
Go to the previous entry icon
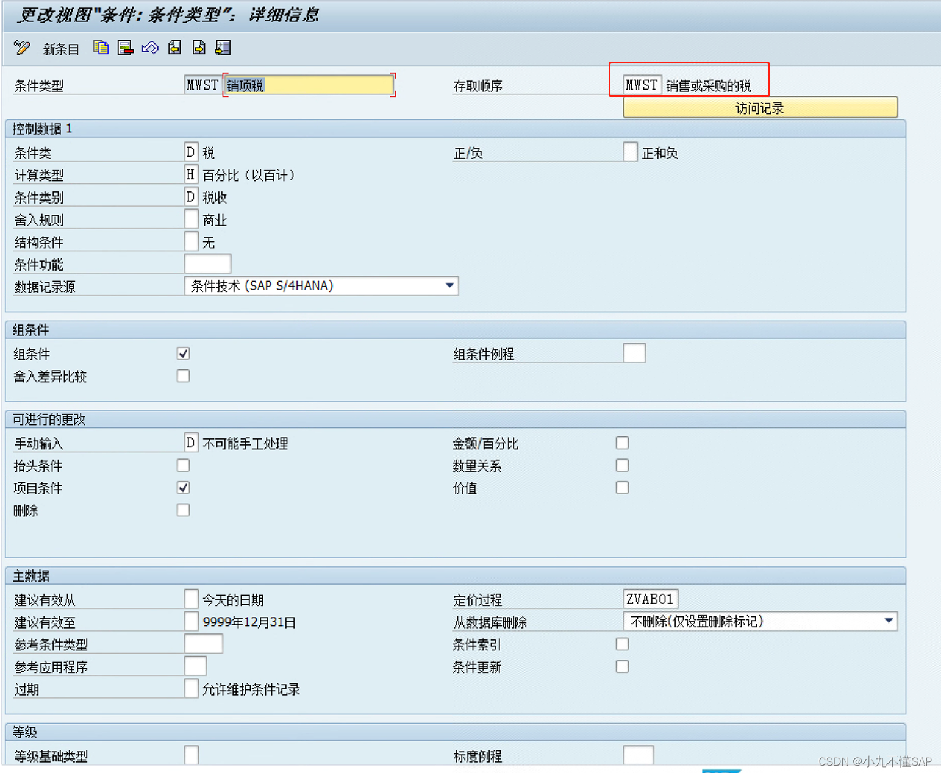click(175, 48)
